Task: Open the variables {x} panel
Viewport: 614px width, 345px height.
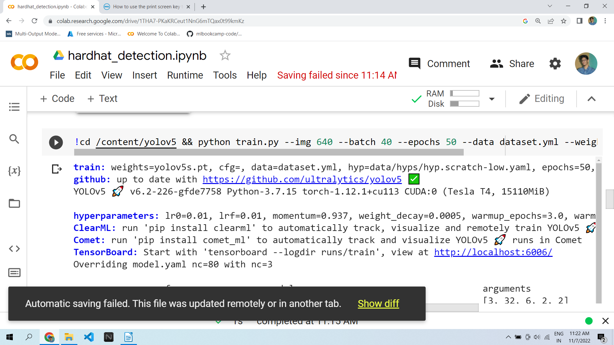Action: coord(14,171)
